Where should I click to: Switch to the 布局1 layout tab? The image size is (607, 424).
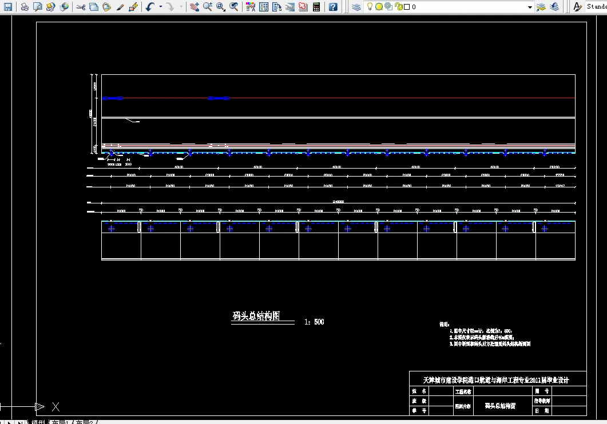tap(61, 422)
